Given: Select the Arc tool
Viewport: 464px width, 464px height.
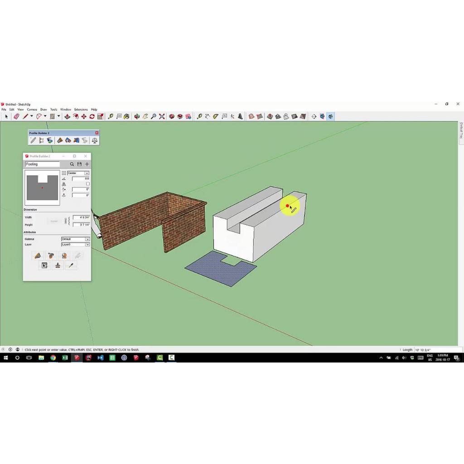Looking at the screenshot, I should point(39,116).
